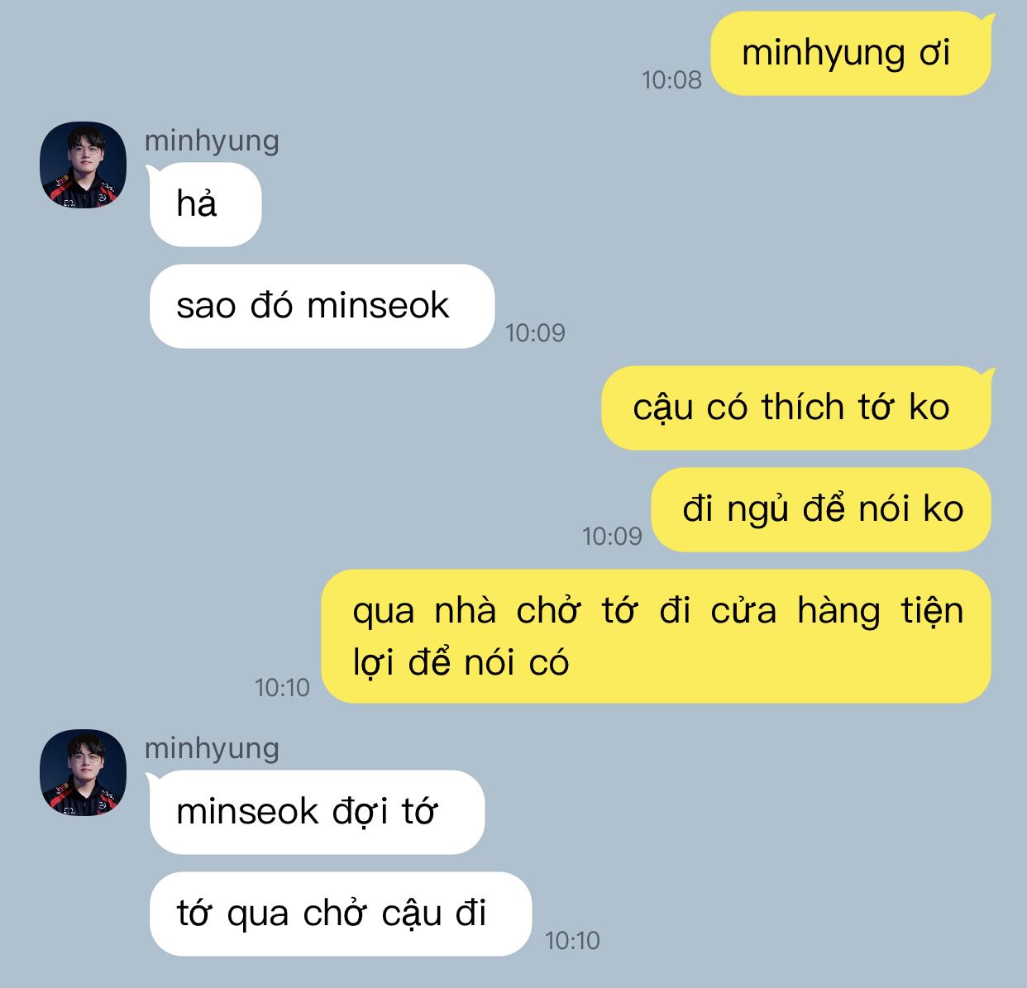Open minhyung's avatar beside 'minseok đợi tớ'
1027x988 pixels.
point(84,772)
